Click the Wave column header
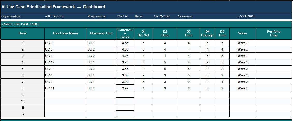The image size is (293, 121). click(242, 33)
